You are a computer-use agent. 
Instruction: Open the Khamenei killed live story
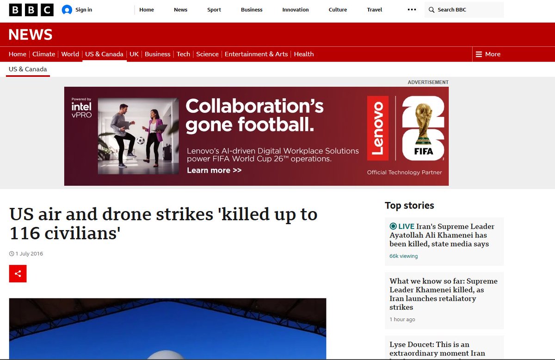coord(442,235)
